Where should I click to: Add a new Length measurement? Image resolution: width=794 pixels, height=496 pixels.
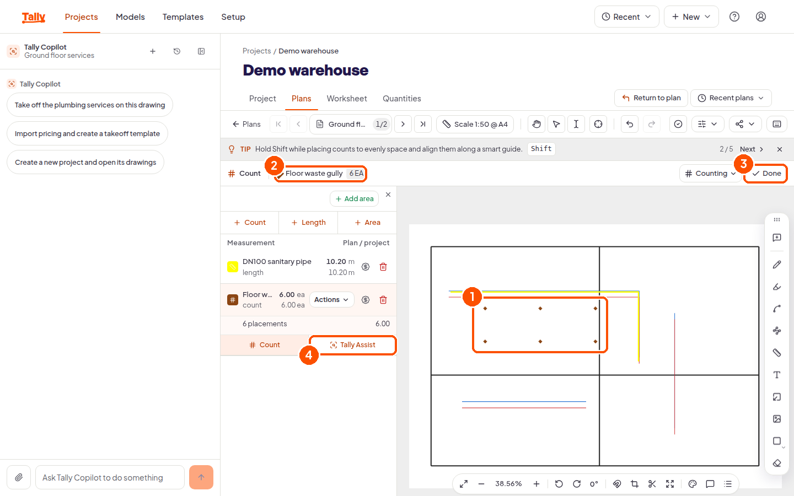308,223
